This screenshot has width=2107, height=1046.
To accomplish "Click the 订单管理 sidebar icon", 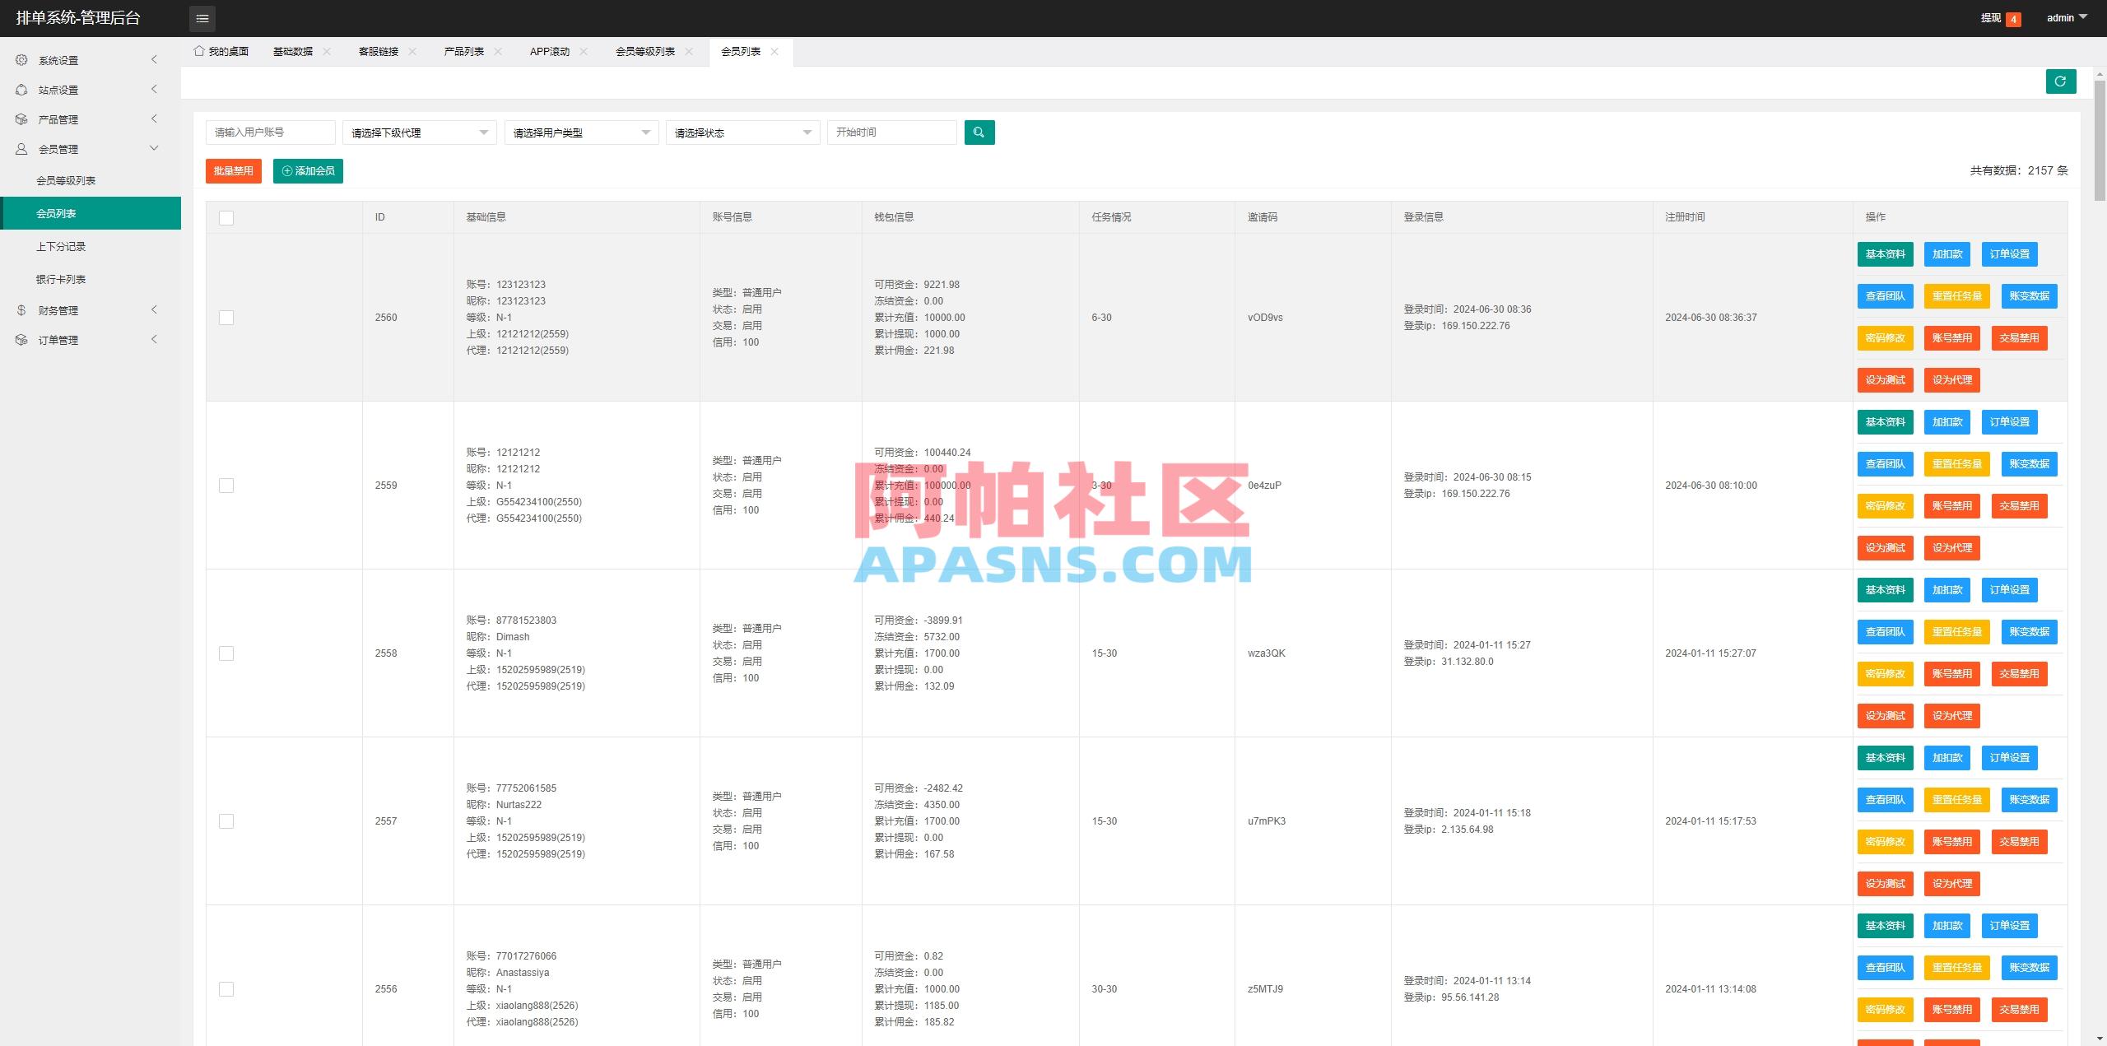I will pos(21,339).
